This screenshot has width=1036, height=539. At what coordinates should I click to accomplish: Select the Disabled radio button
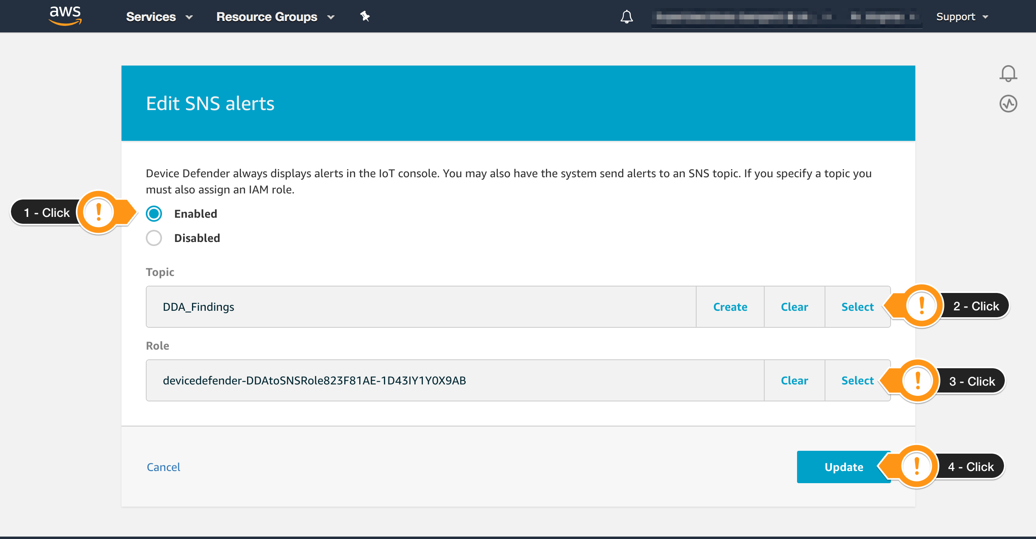[x=154, y=238]
